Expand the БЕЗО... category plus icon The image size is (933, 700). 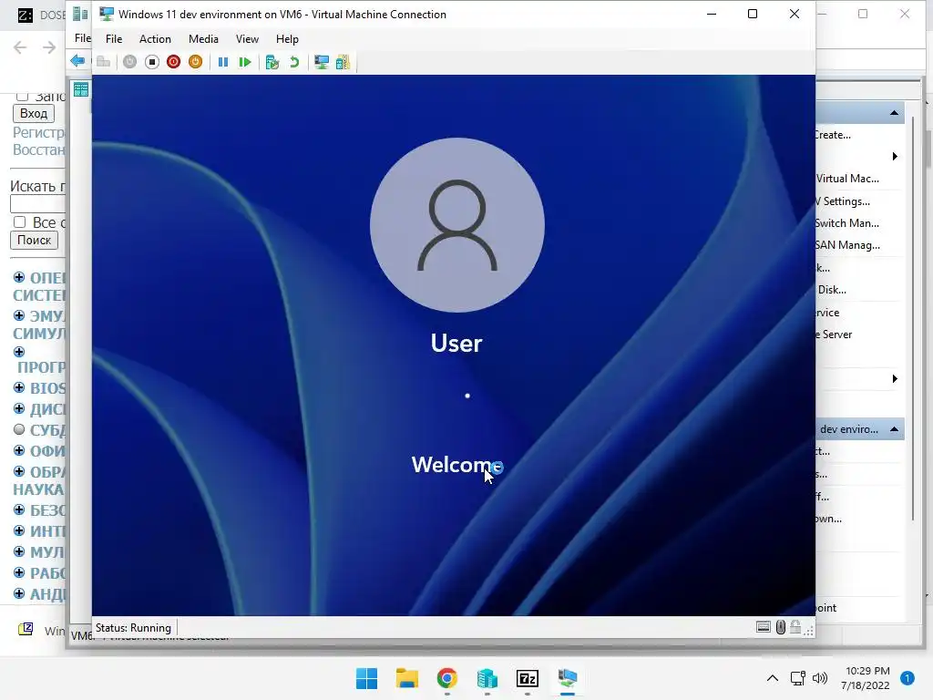[19, 510]
